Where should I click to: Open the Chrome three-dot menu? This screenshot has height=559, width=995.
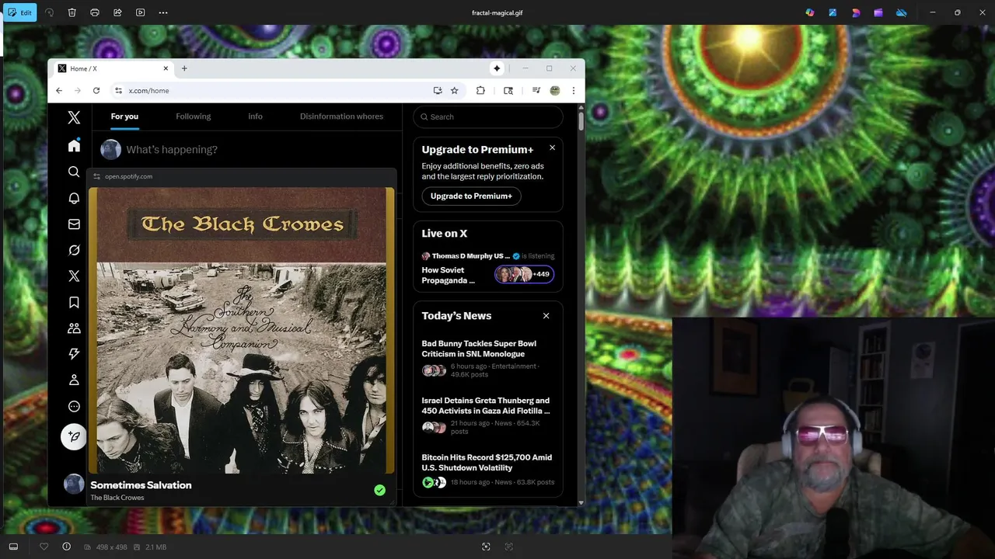click(x=574, y=91)
